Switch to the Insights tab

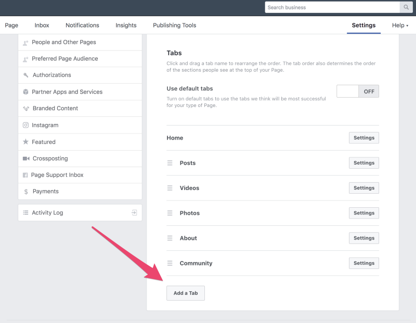coord(126,25)
